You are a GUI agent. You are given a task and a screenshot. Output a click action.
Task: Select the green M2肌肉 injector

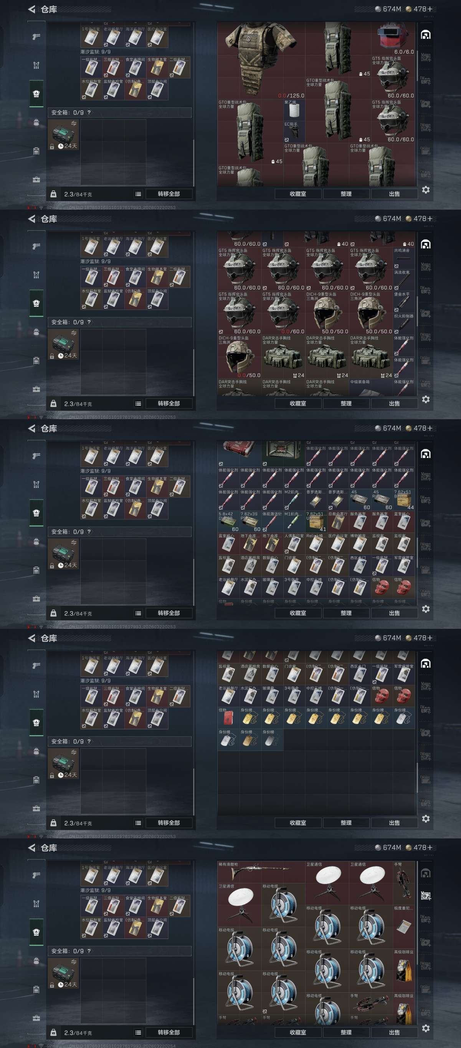coord(294,499)
